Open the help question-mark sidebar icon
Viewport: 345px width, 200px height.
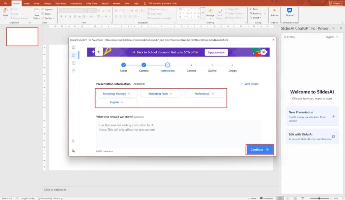coord(73,63)
